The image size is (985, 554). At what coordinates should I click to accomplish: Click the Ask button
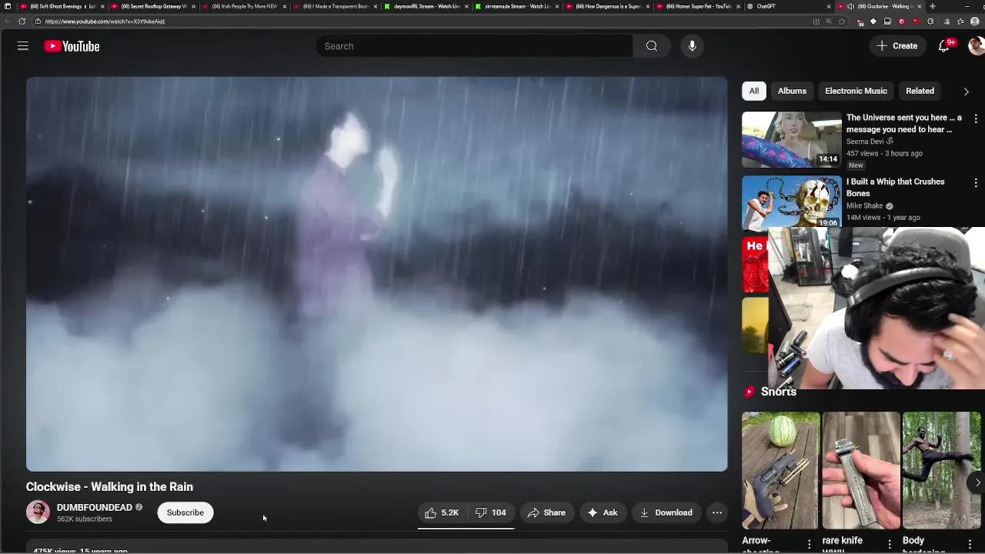(603, 512)
